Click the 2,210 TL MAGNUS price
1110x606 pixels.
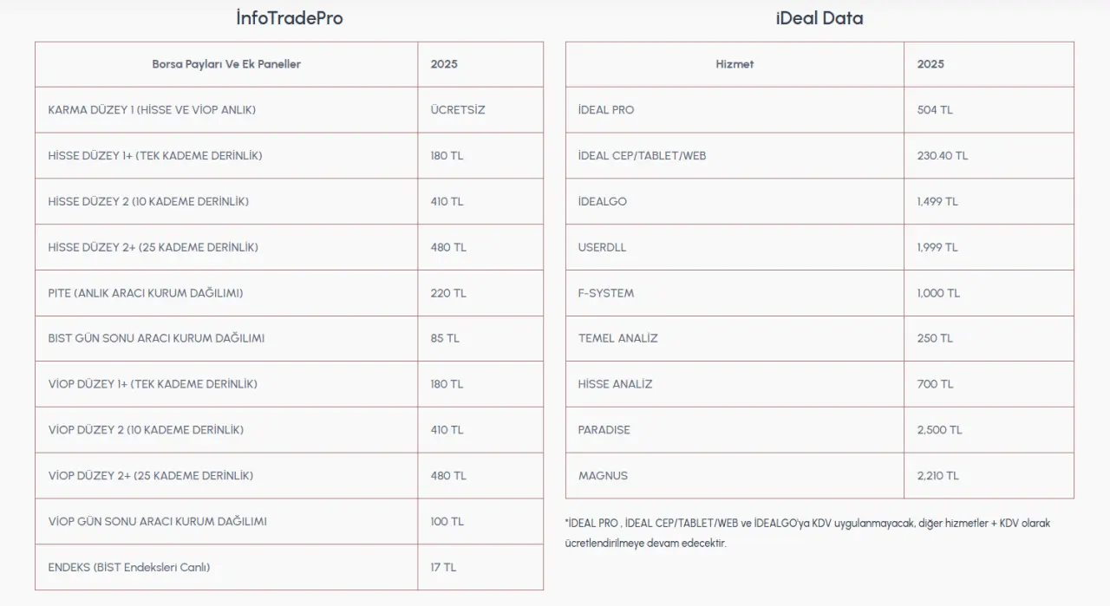tap(938, 476)
